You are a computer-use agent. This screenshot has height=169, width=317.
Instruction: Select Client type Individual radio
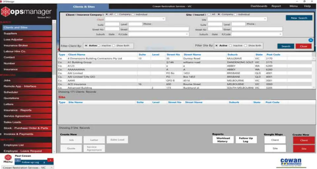coord(133,14)
